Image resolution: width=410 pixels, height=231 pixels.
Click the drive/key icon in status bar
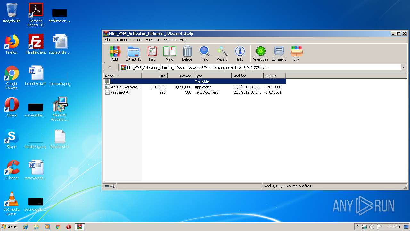110,186
